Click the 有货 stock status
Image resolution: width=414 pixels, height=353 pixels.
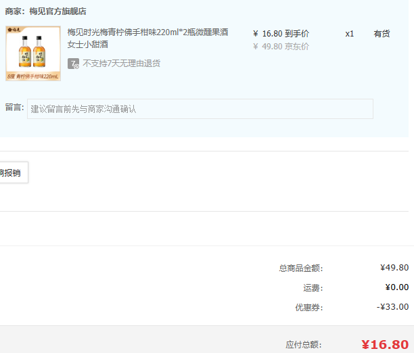[382, 34]
